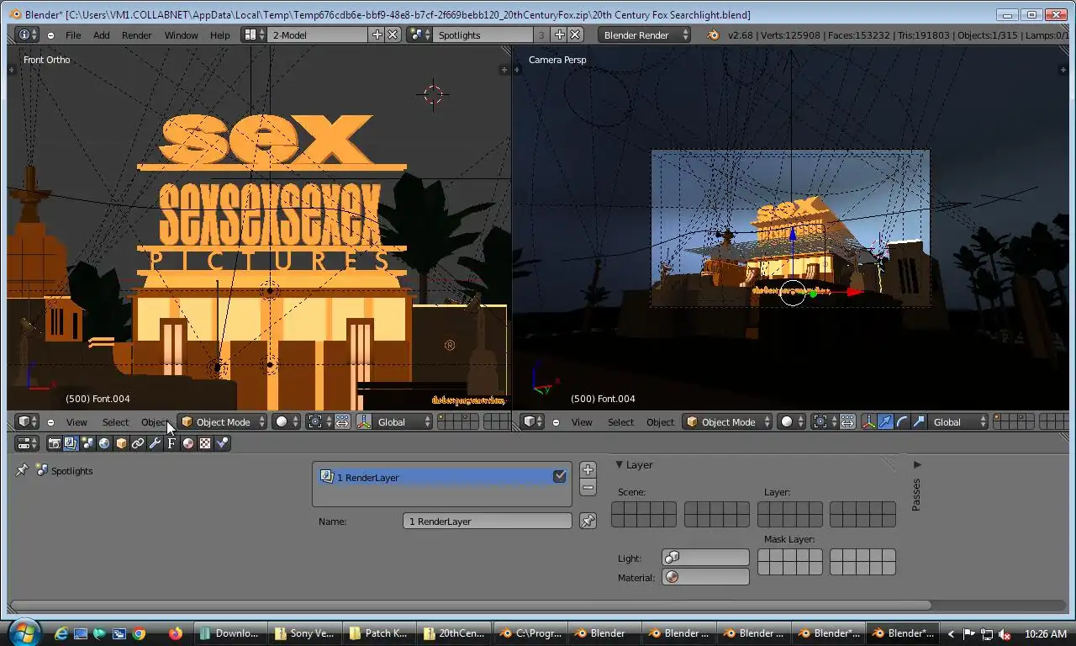This screenshot has width=1076, height=646.
Task: Add new screen layout plus beside 2-Model
Action: tap(377, 34)
